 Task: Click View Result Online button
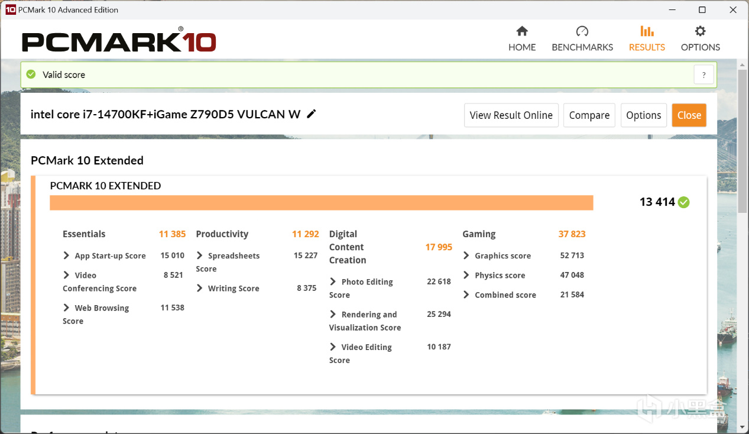coord(511,115)
